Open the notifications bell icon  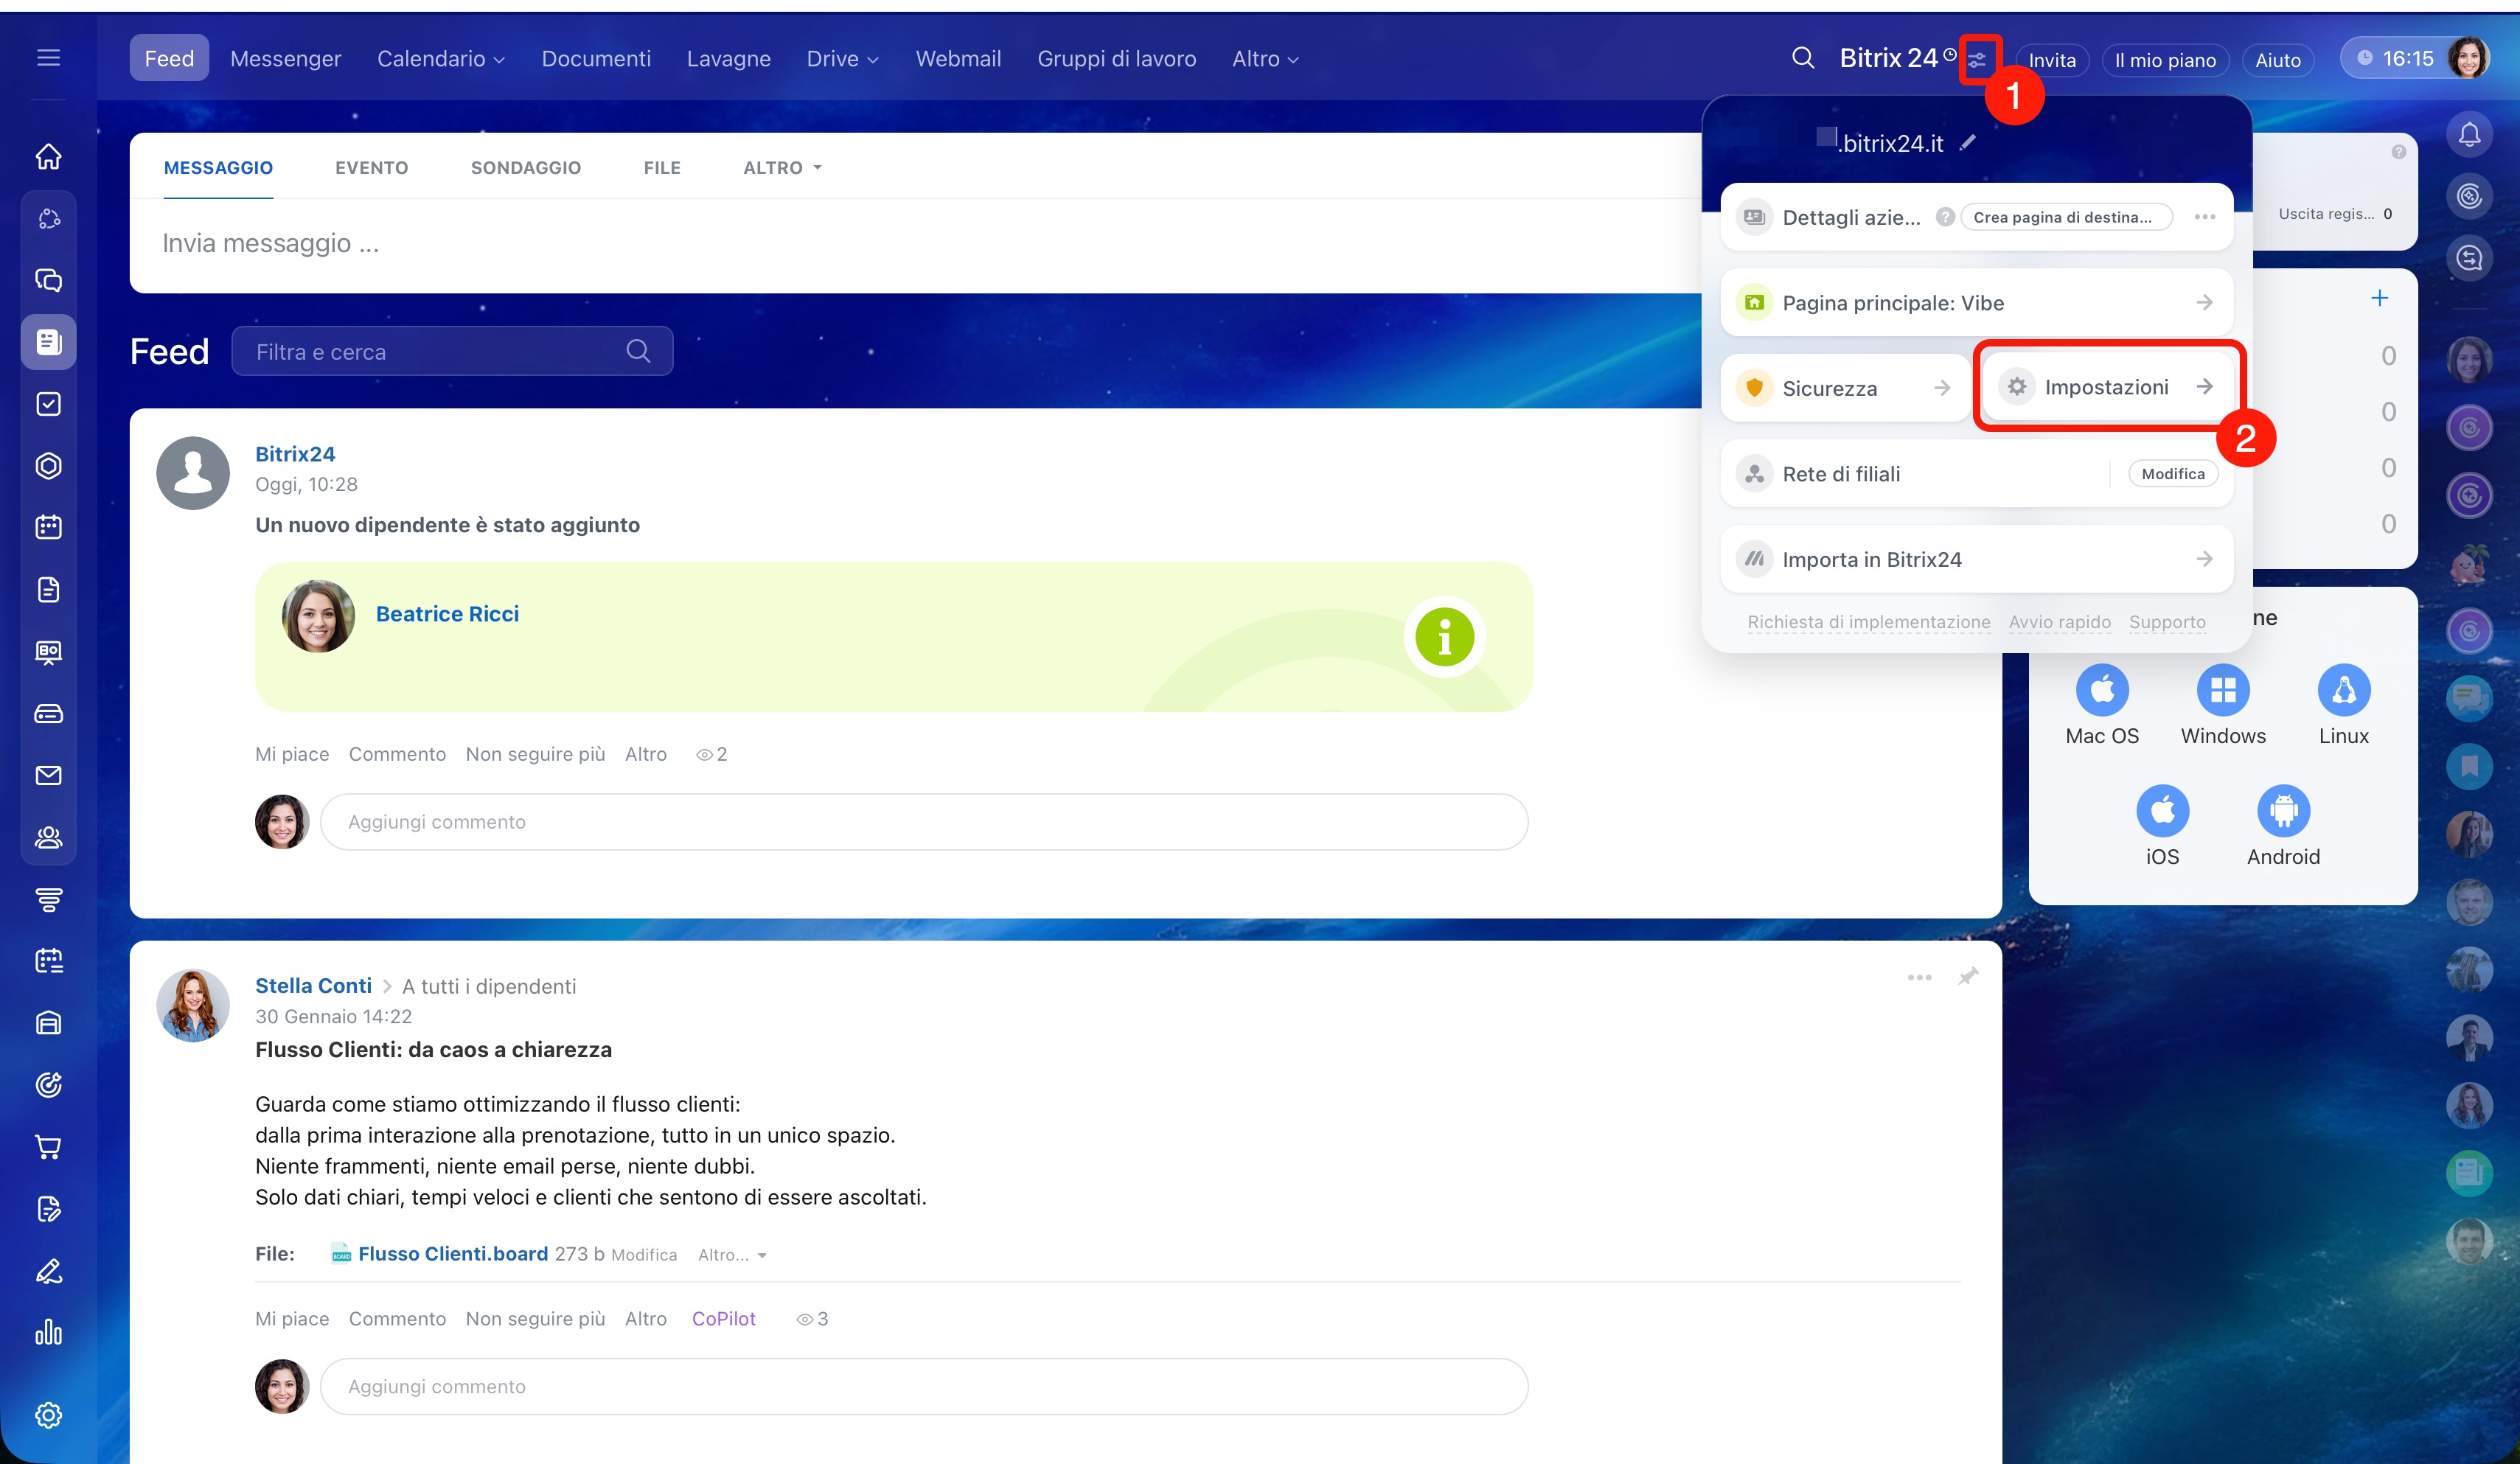coord(2469,135)
